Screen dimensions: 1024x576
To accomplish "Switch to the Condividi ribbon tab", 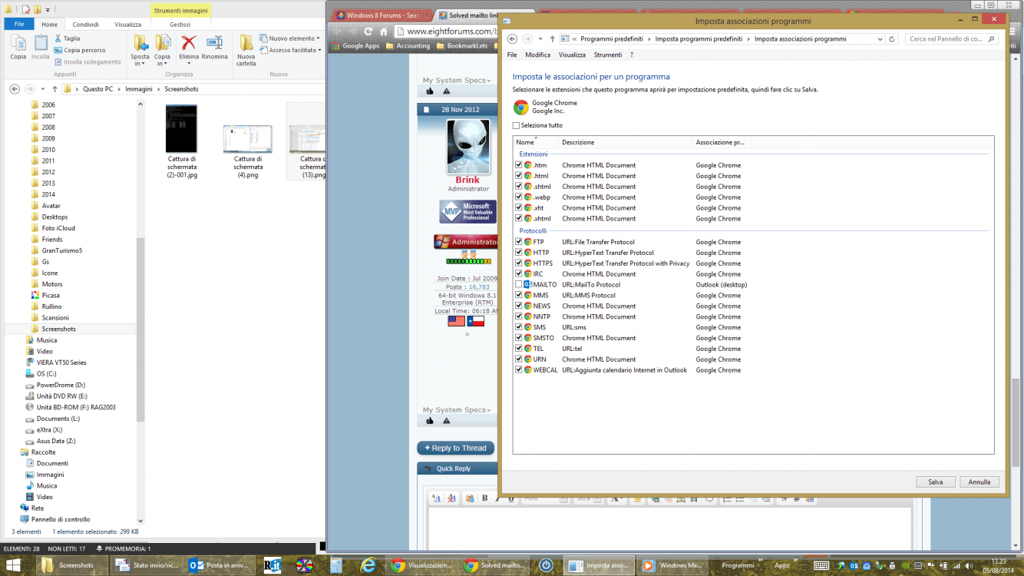I will [85, 25].
